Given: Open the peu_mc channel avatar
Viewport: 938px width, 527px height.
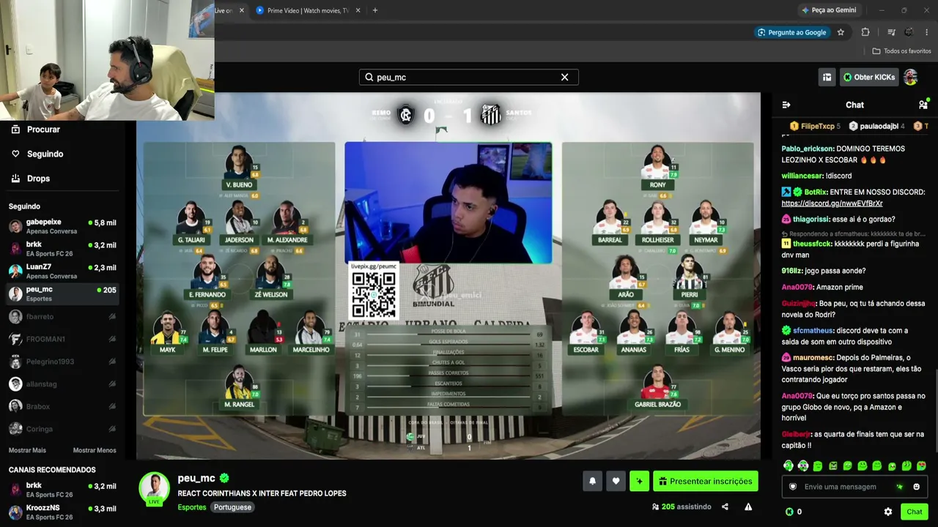Looking at the screenshot, I should coord(155,487).
